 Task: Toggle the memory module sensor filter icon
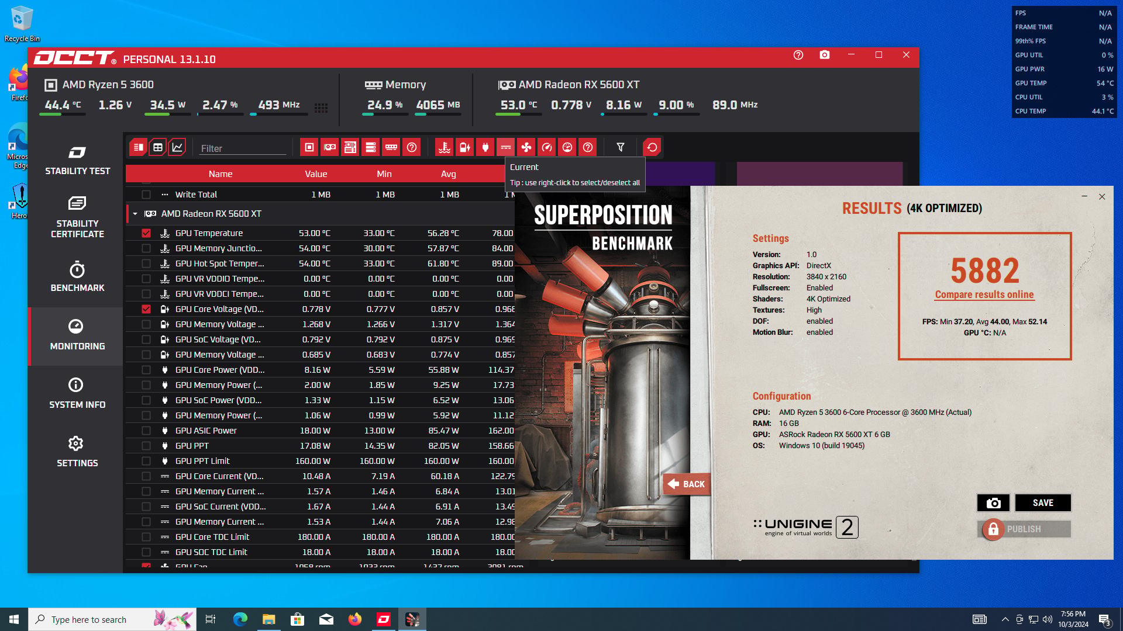(x=391, y=148)
